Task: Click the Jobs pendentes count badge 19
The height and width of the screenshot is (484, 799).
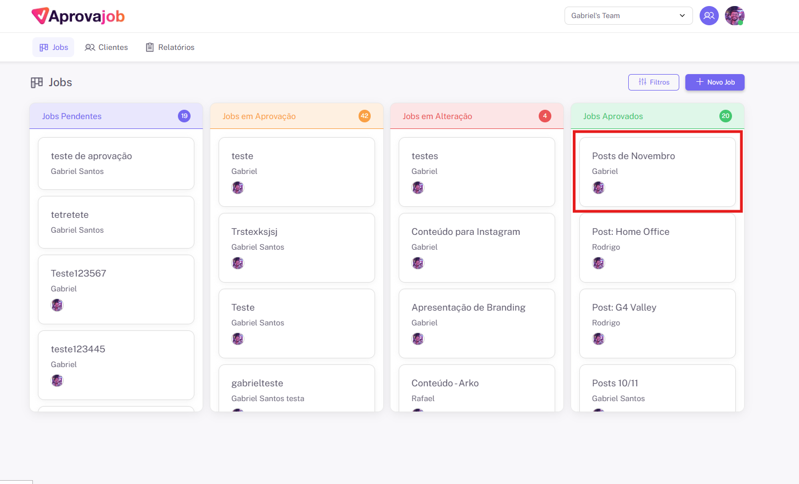Action: pyautogui.click(x=184, y=116)
